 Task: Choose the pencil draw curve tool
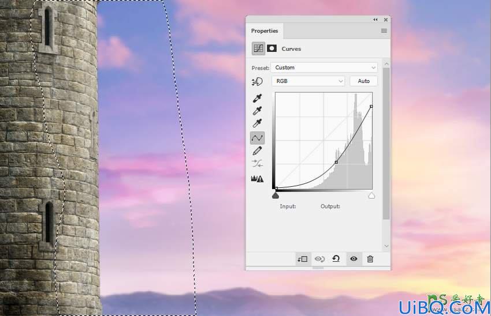[x=257, y=151]
